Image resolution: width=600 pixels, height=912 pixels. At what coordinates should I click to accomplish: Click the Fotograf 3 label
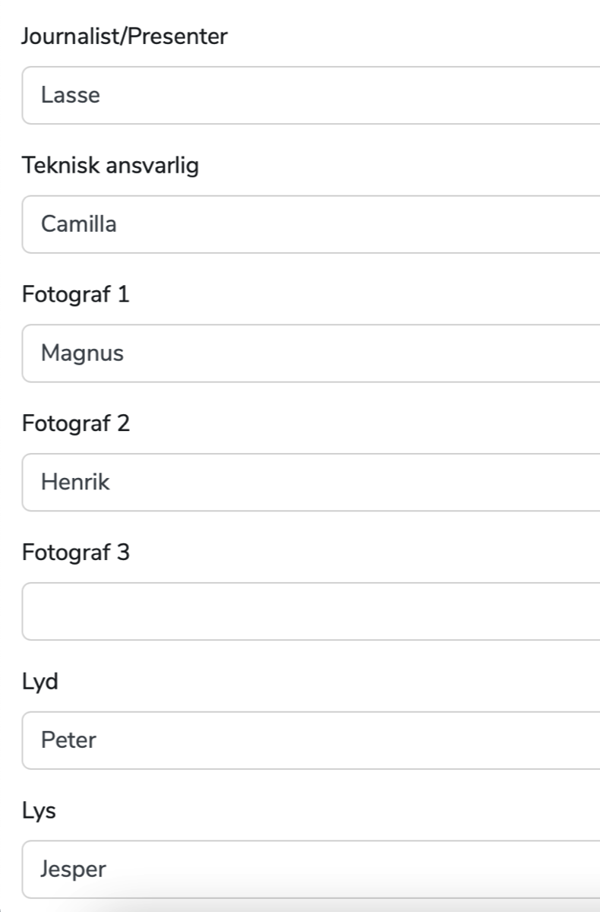coord(76,553)
